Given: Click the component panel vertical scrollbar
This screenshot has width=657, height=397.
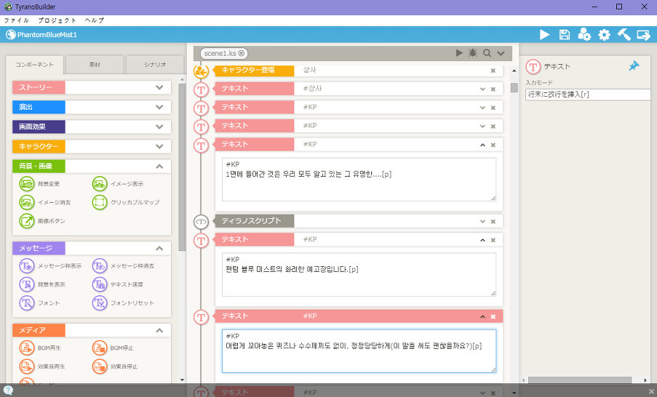Looking at the screenshot, I should tap(182, 167).
